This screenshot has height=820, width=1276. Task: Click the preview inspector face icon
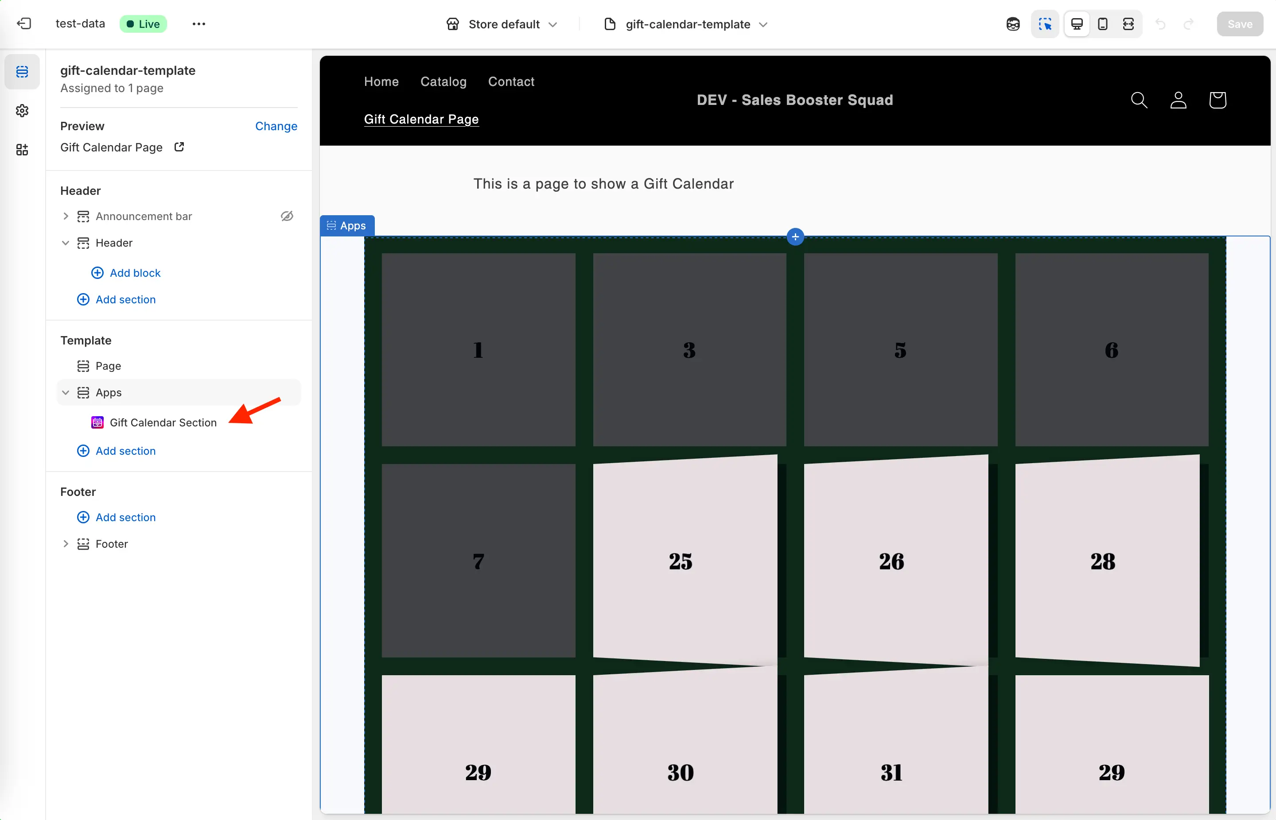click(1013, 24)
